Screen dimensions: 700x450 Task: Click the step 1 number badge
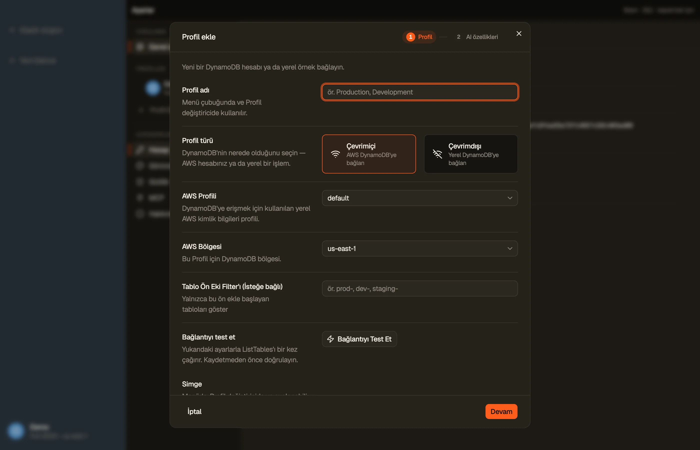tap(410, 37)
